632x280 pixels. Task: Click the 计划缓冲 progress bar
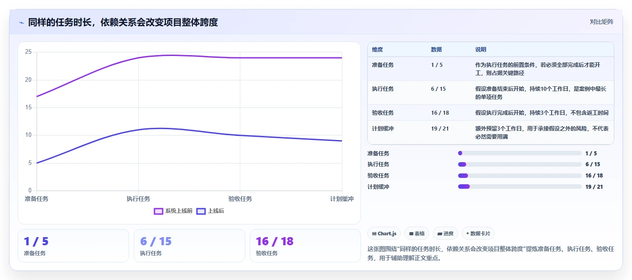pyautogui.click(x=520, y=187)
